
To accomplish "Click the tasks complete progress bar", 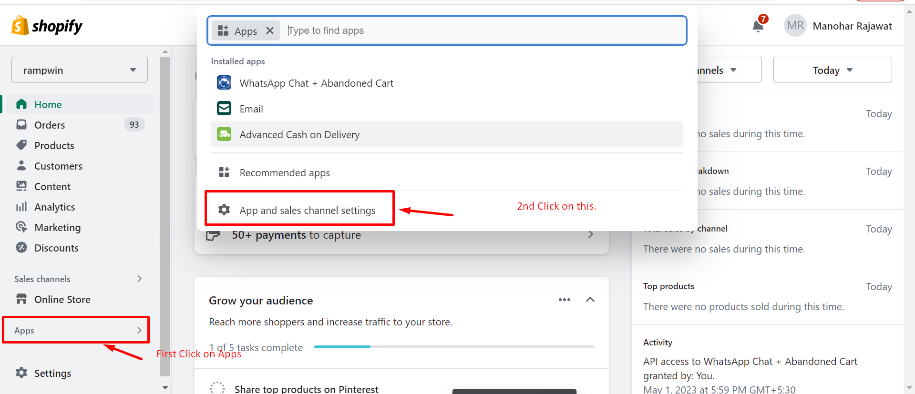I will coord(454,347).
